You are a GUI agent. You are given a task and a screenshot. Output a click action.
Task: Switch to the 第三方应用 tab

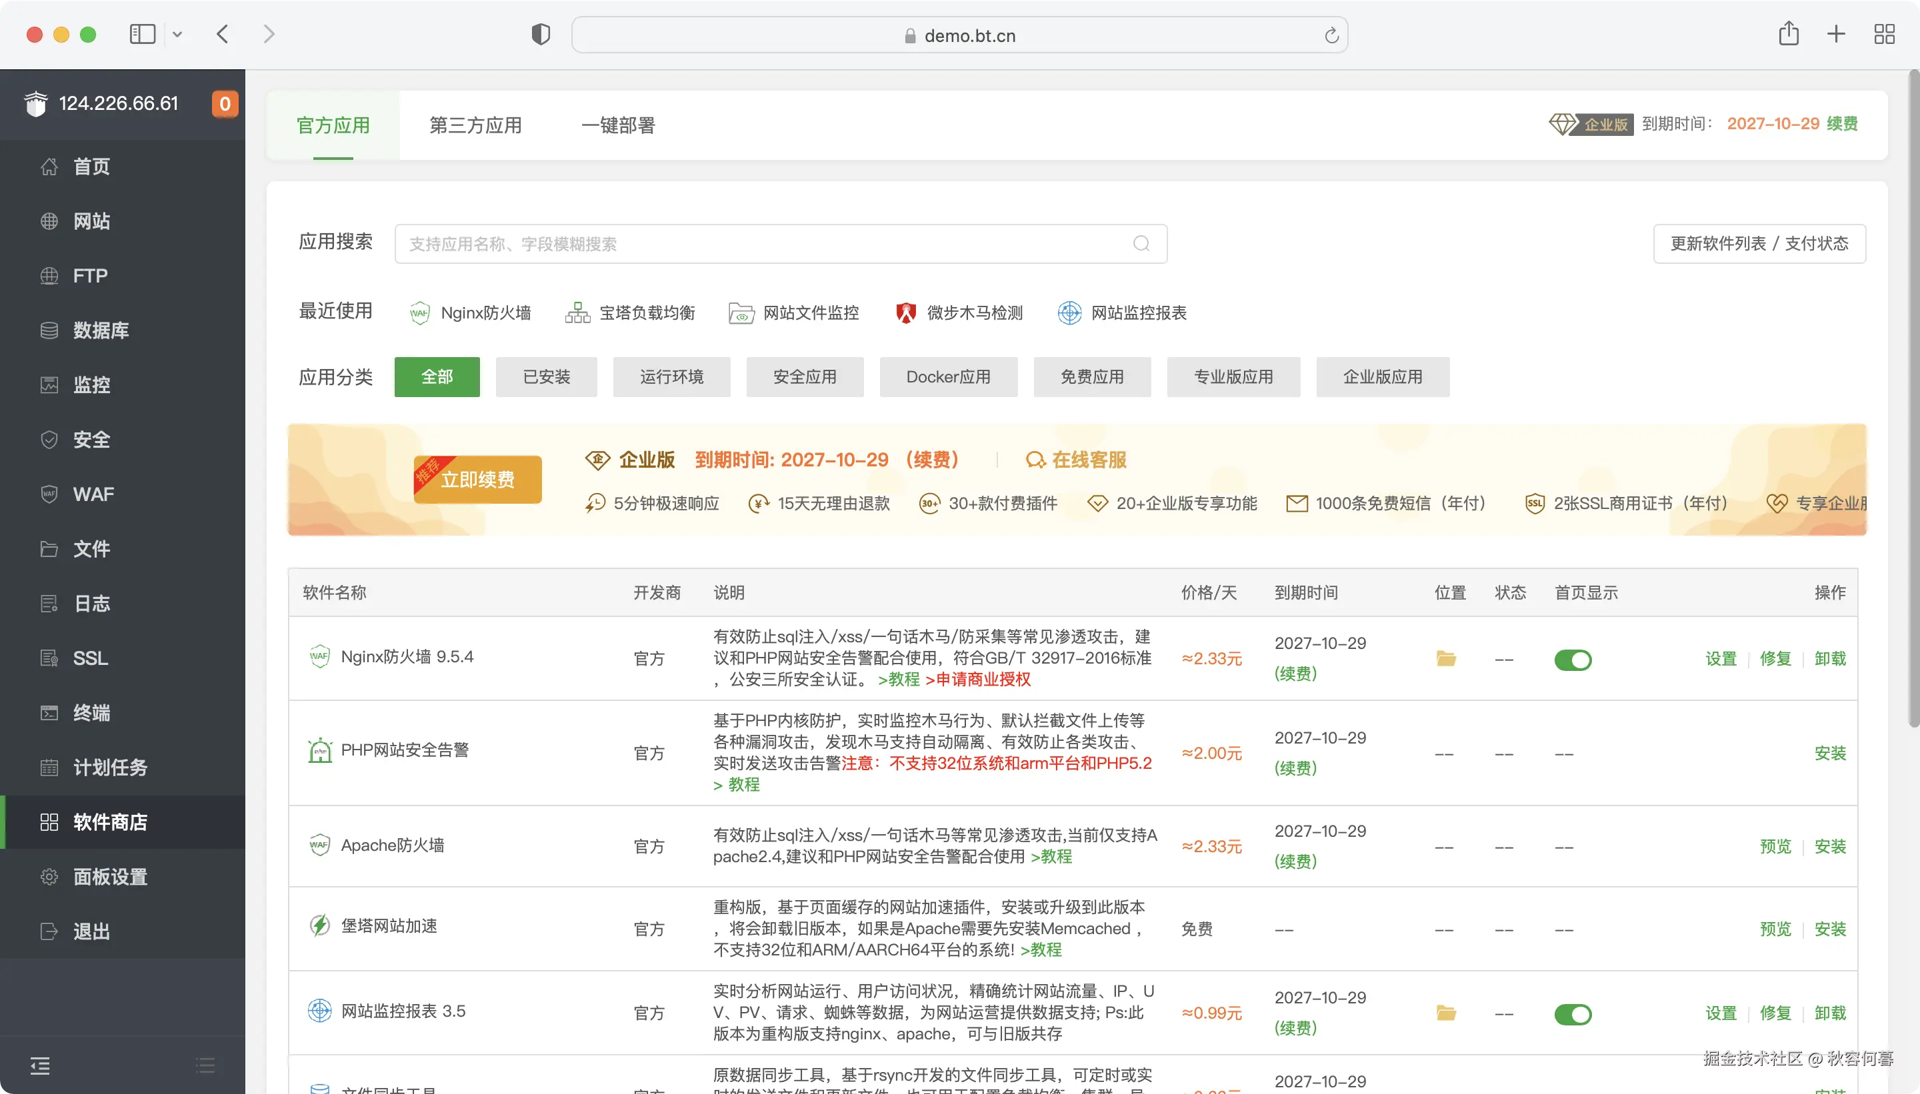(475, 125)
